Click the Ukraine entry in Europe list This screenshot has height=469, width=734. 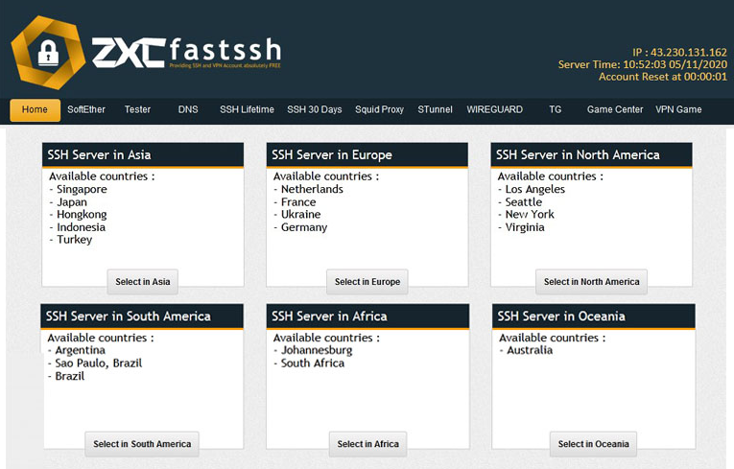tap(300, 215)
